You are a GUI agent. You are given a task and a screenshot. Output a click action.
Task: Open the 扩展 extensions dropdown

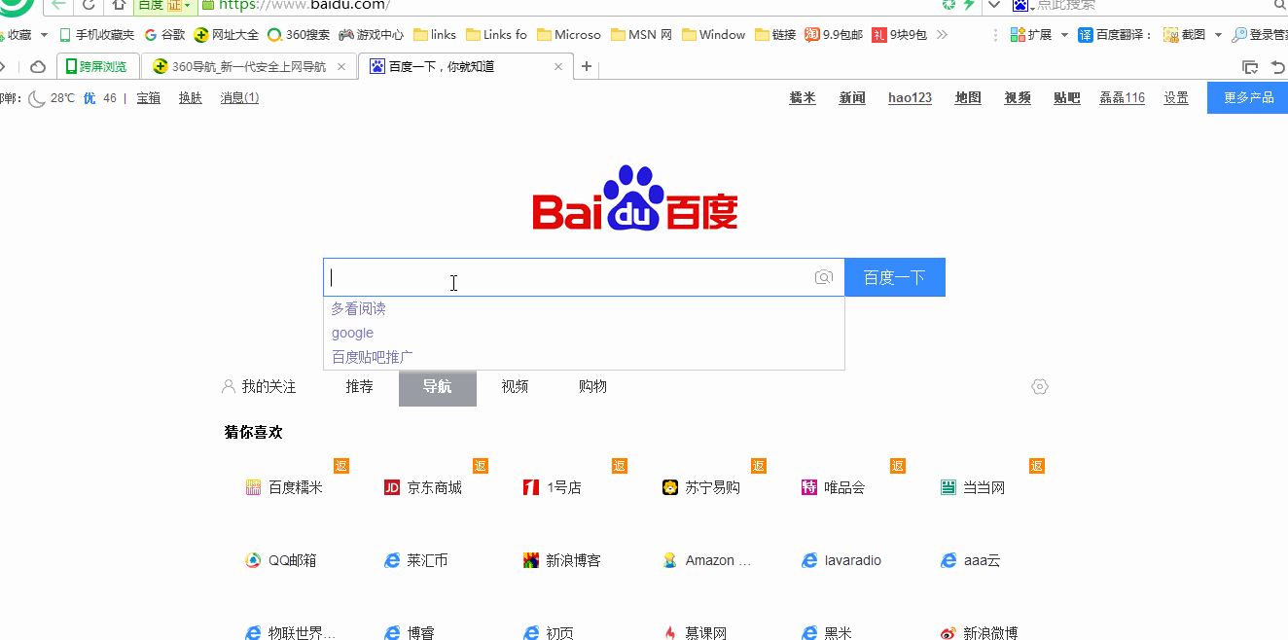click(1039, 35)
